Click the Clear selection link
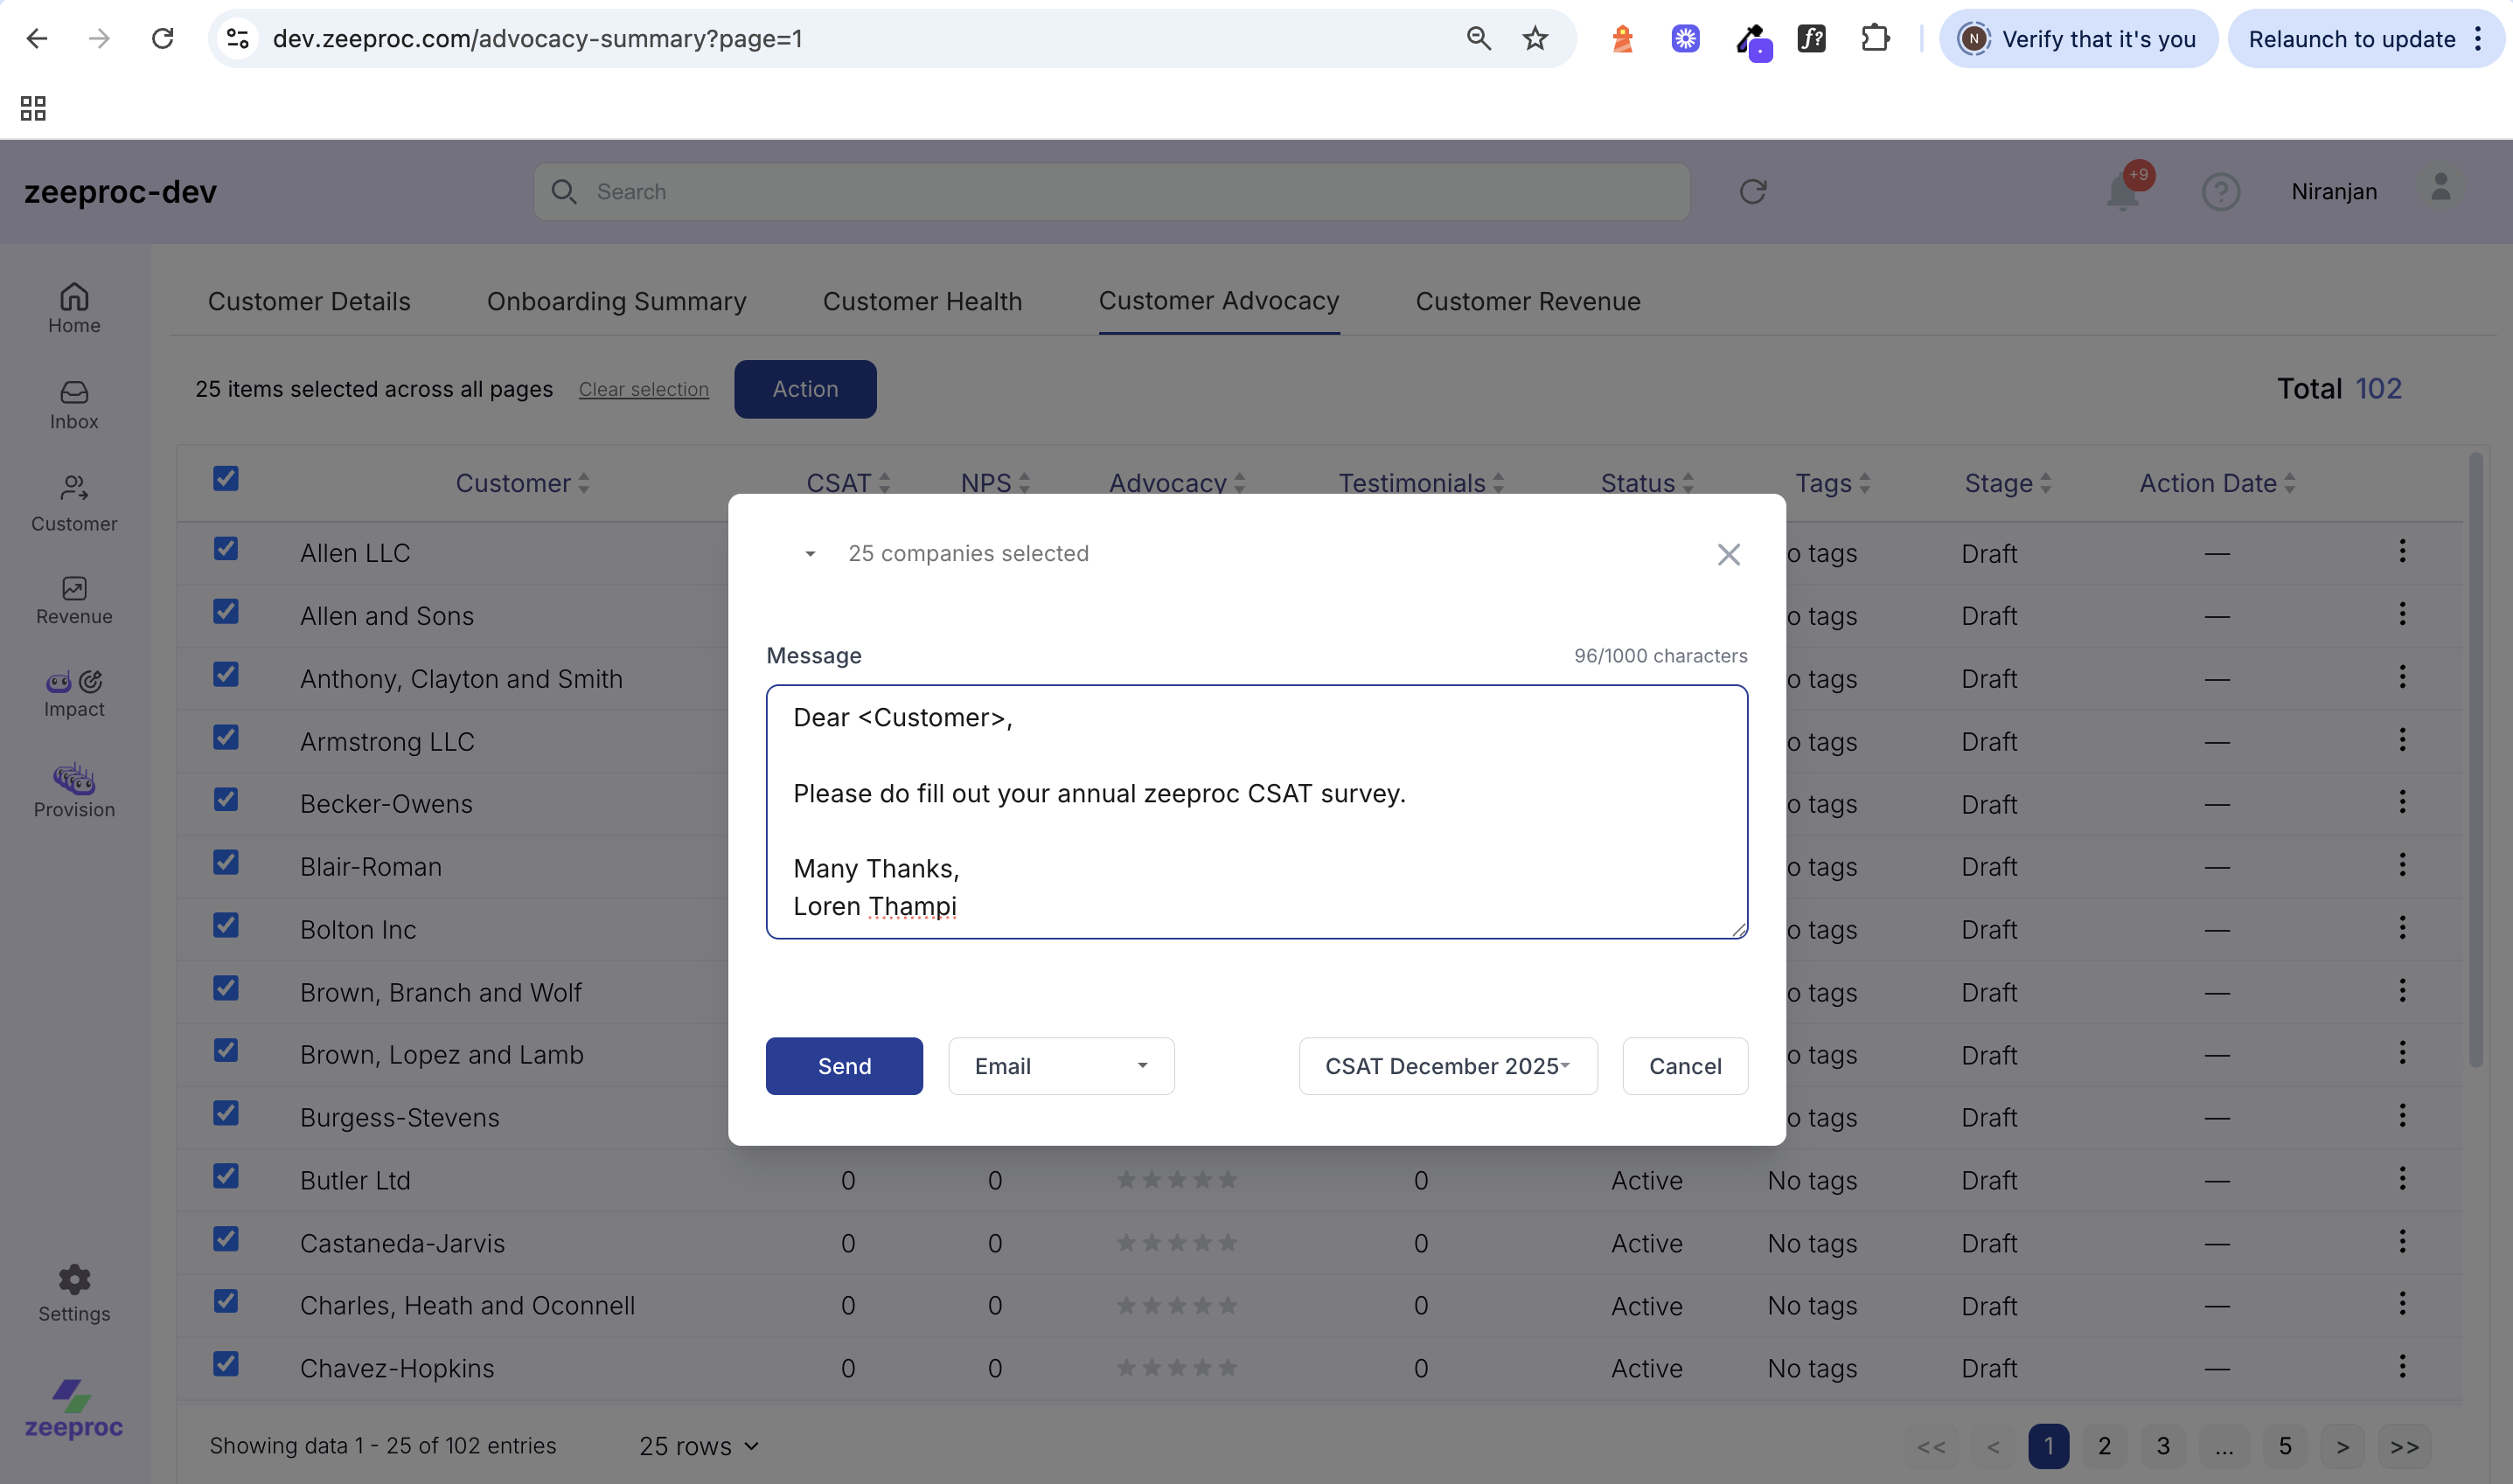2513x1484 pixels. pos(644,389)
